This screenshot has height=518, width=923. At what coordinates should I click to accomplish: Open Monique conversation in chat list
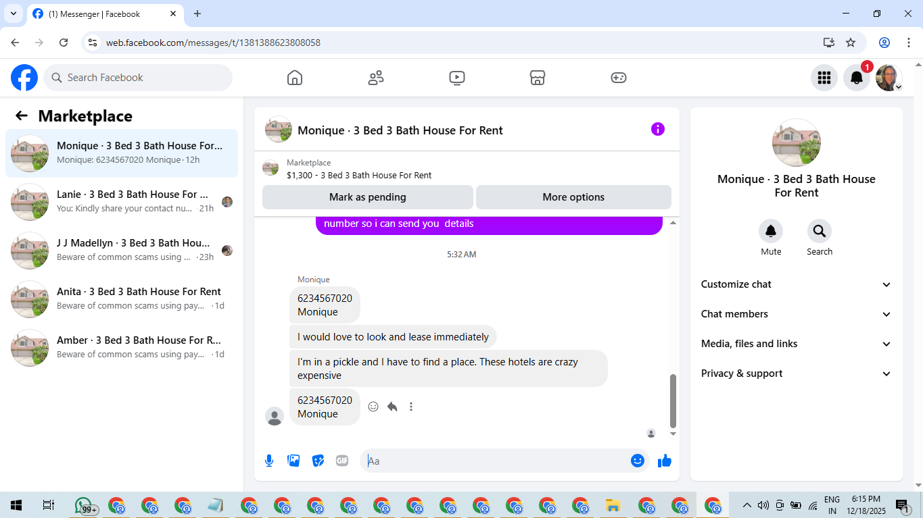tap(122, 153)
